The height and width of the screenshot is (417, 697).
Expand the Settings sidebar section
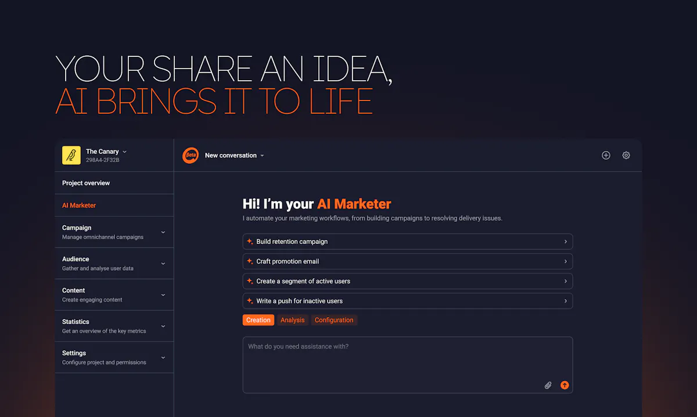click(x=163, y=358)
